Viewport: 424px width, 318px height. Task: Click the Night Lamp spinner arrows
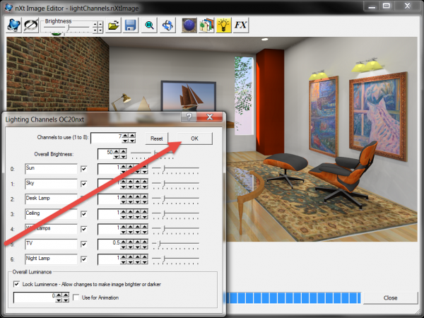(x=134, y=259)
